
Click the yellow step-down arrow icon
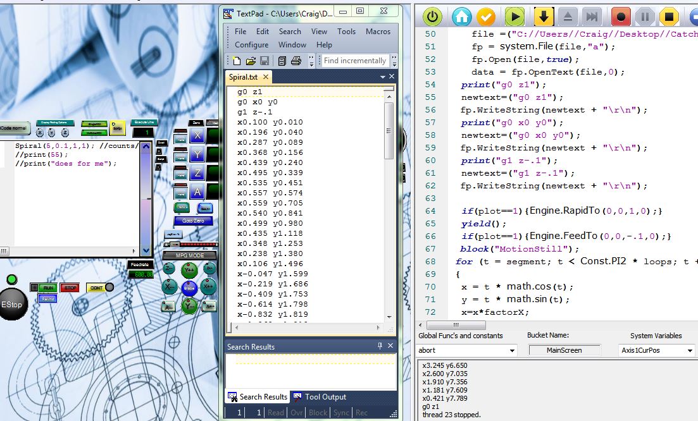tap(543, 16)
